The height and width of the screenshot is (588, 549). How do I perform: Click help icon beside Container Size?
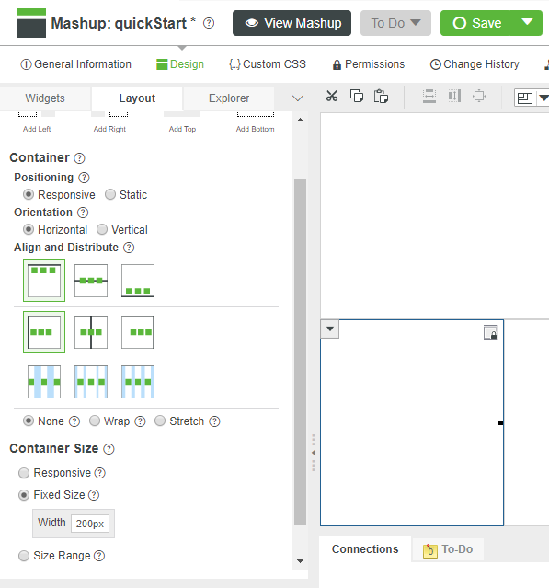(109, 449)
